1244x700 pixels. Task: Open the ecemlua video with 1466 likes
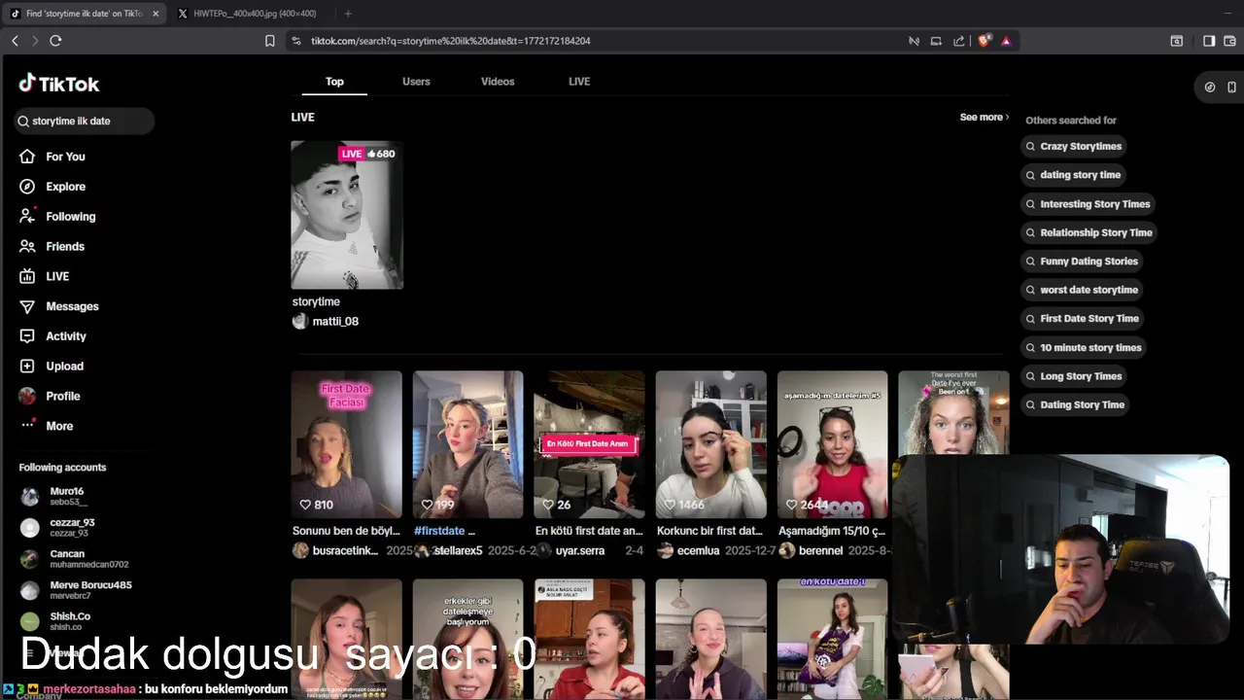[x=711, y=444]
